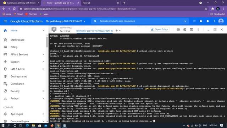Open the account avatar in Cloud header
The height and width of the screenshot is (128, 227).
coord(221,21)
